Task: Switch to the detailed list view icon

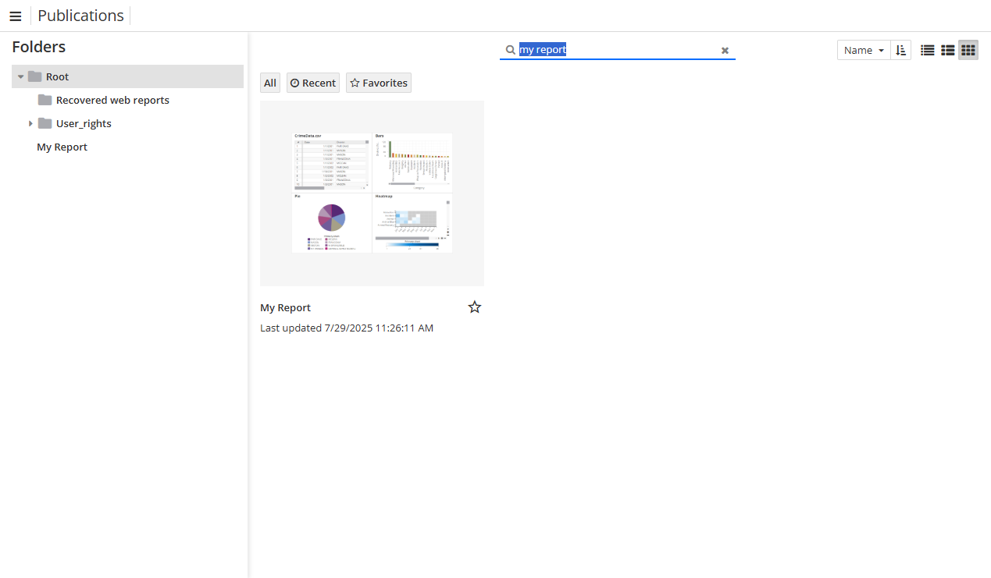Action: tap(947, 49)
